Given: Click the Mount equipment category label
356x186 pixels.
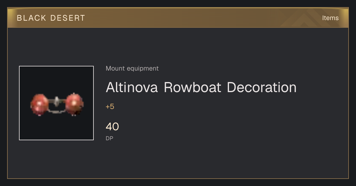Looking at the screenshot, I should coord(132,68).
